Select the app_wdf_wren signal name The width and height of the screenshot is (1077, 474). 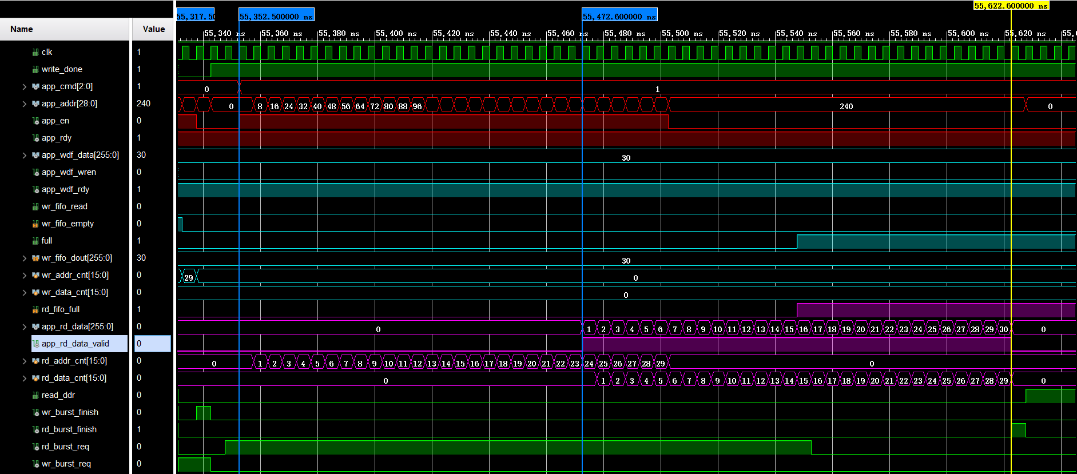tap(69, 172)
